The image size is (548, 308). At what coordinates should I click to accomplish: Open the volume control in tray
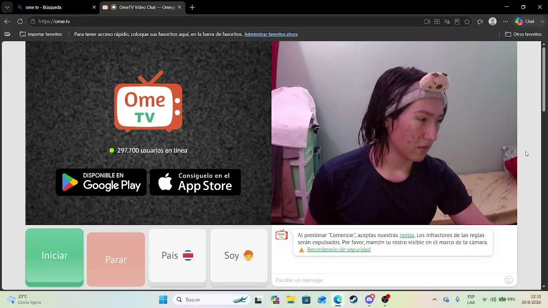[493, 299]
